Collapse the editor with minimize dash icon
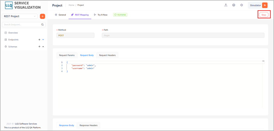 [x=263, y=61]
